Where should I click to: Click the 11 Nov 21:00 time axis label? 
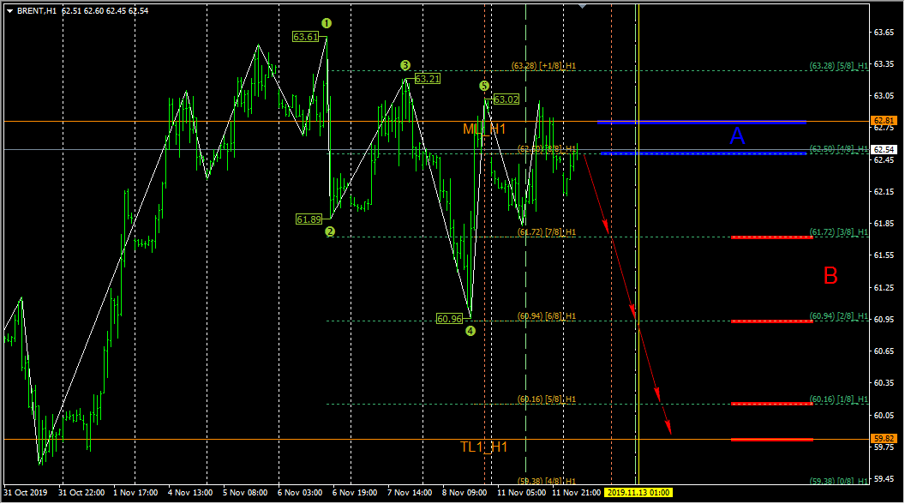point(576,493)
